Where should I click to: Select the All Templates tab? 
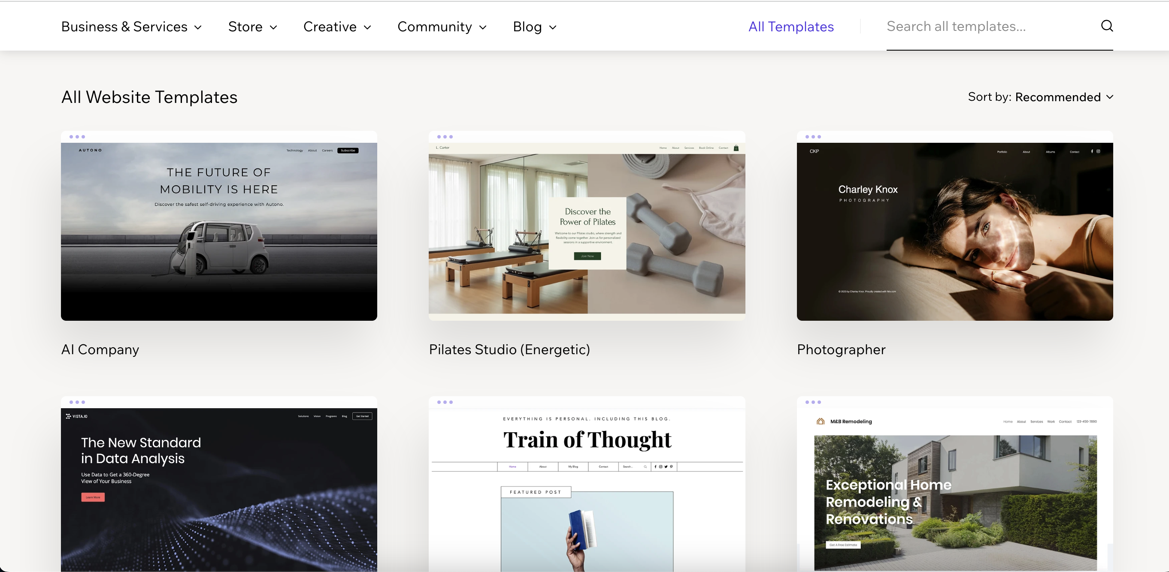pyautogui.click(x=790, y=26)
